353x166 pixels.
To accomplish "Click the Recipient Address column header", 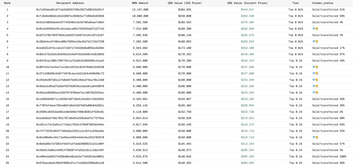I will pos(70,3).
